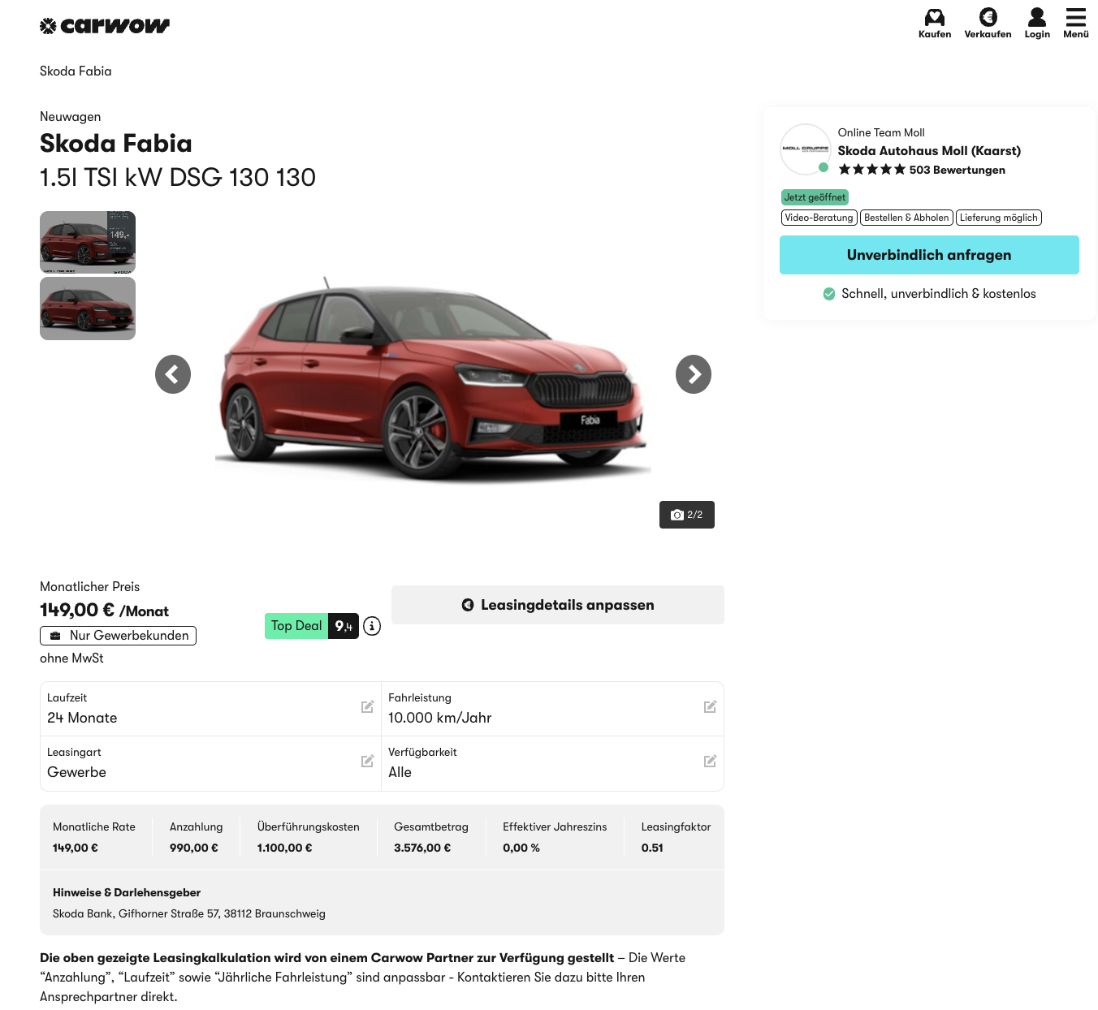
Task: Edit the Leasingart Gewerbe field
Action: click(x=367, y=762)
